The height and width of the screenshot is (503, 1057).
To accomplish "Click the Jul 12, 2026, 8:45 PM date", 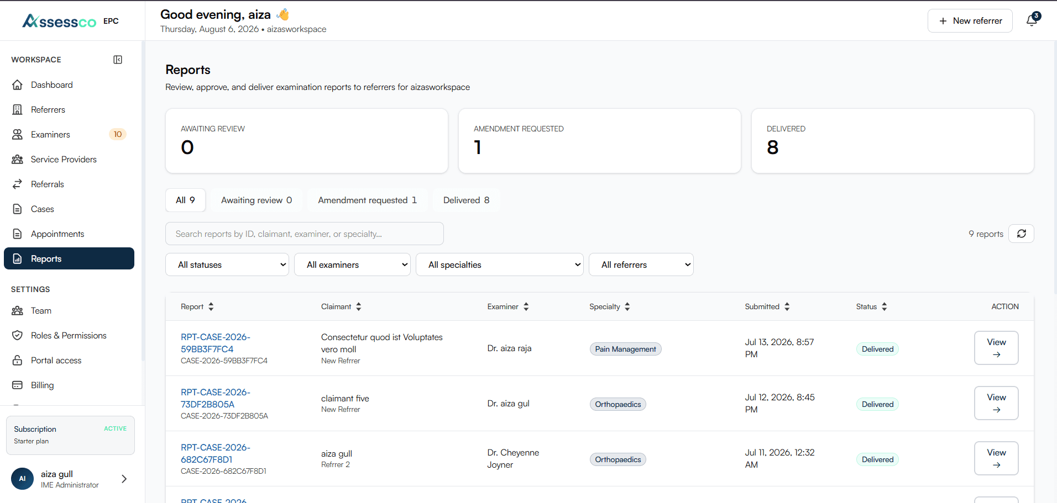I will (779, 403).
